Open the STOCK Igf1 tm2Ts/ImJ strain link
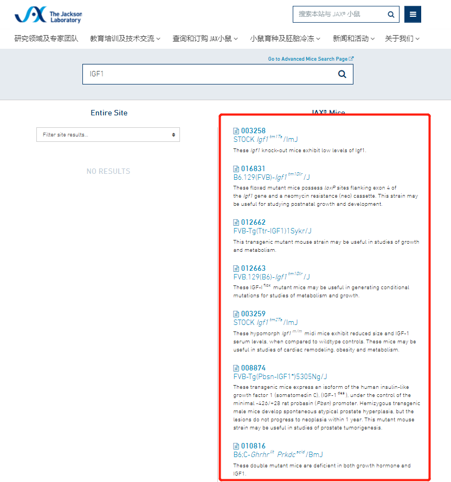The width and height of the screenshot is (451, 482). [266, 322]
